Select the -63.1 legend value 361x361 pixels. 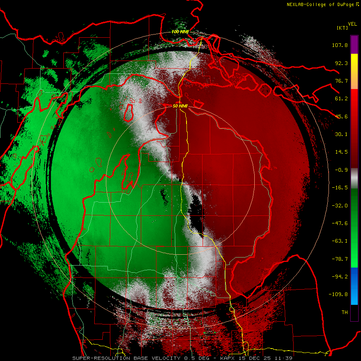point(340,241)
